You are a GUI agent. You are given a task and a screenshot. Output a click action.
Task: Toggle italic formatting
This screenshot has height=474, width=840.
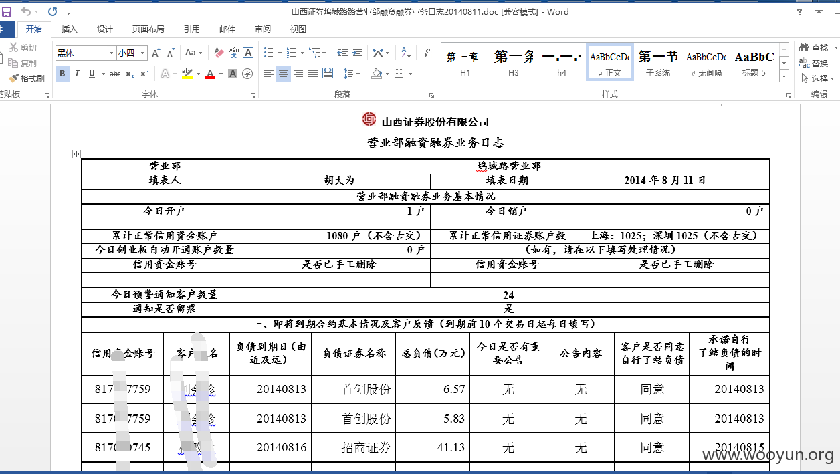pyautogui.click(x=77, y=74)
